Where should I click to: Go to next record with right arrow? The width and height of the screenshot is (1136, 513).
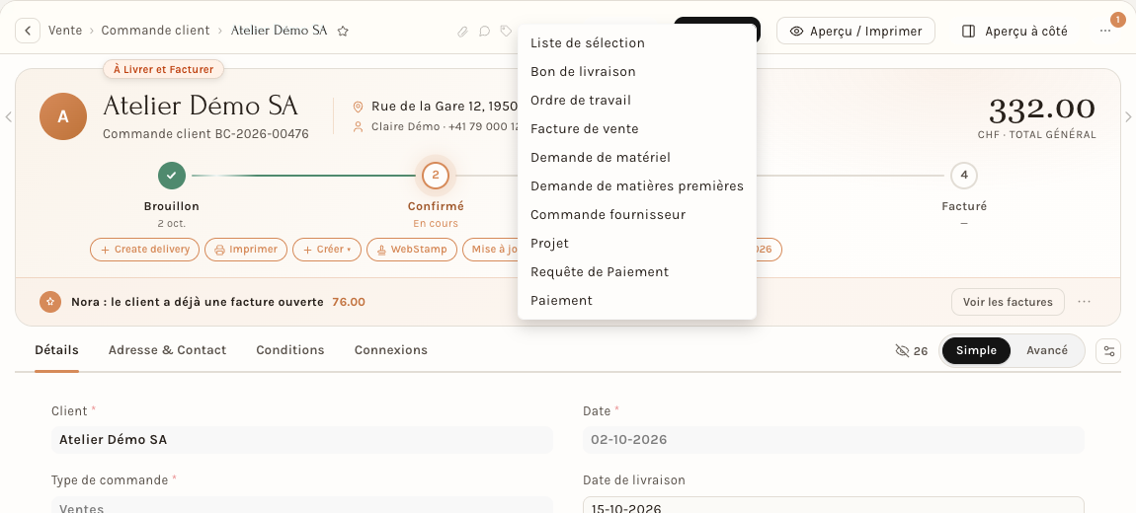pyautogui.click(x=1127, y=116)
